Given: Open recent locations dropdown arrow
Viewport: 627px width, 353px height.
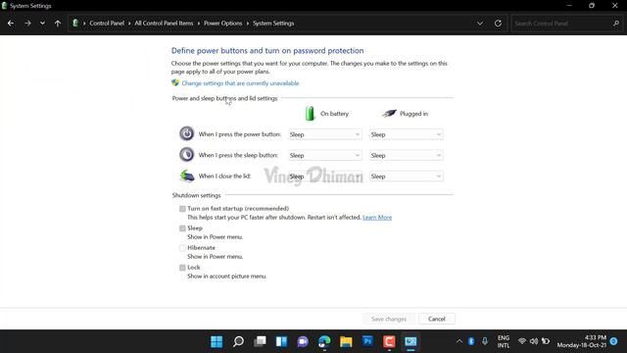Looking at the screenshot, I should point(42,24).
